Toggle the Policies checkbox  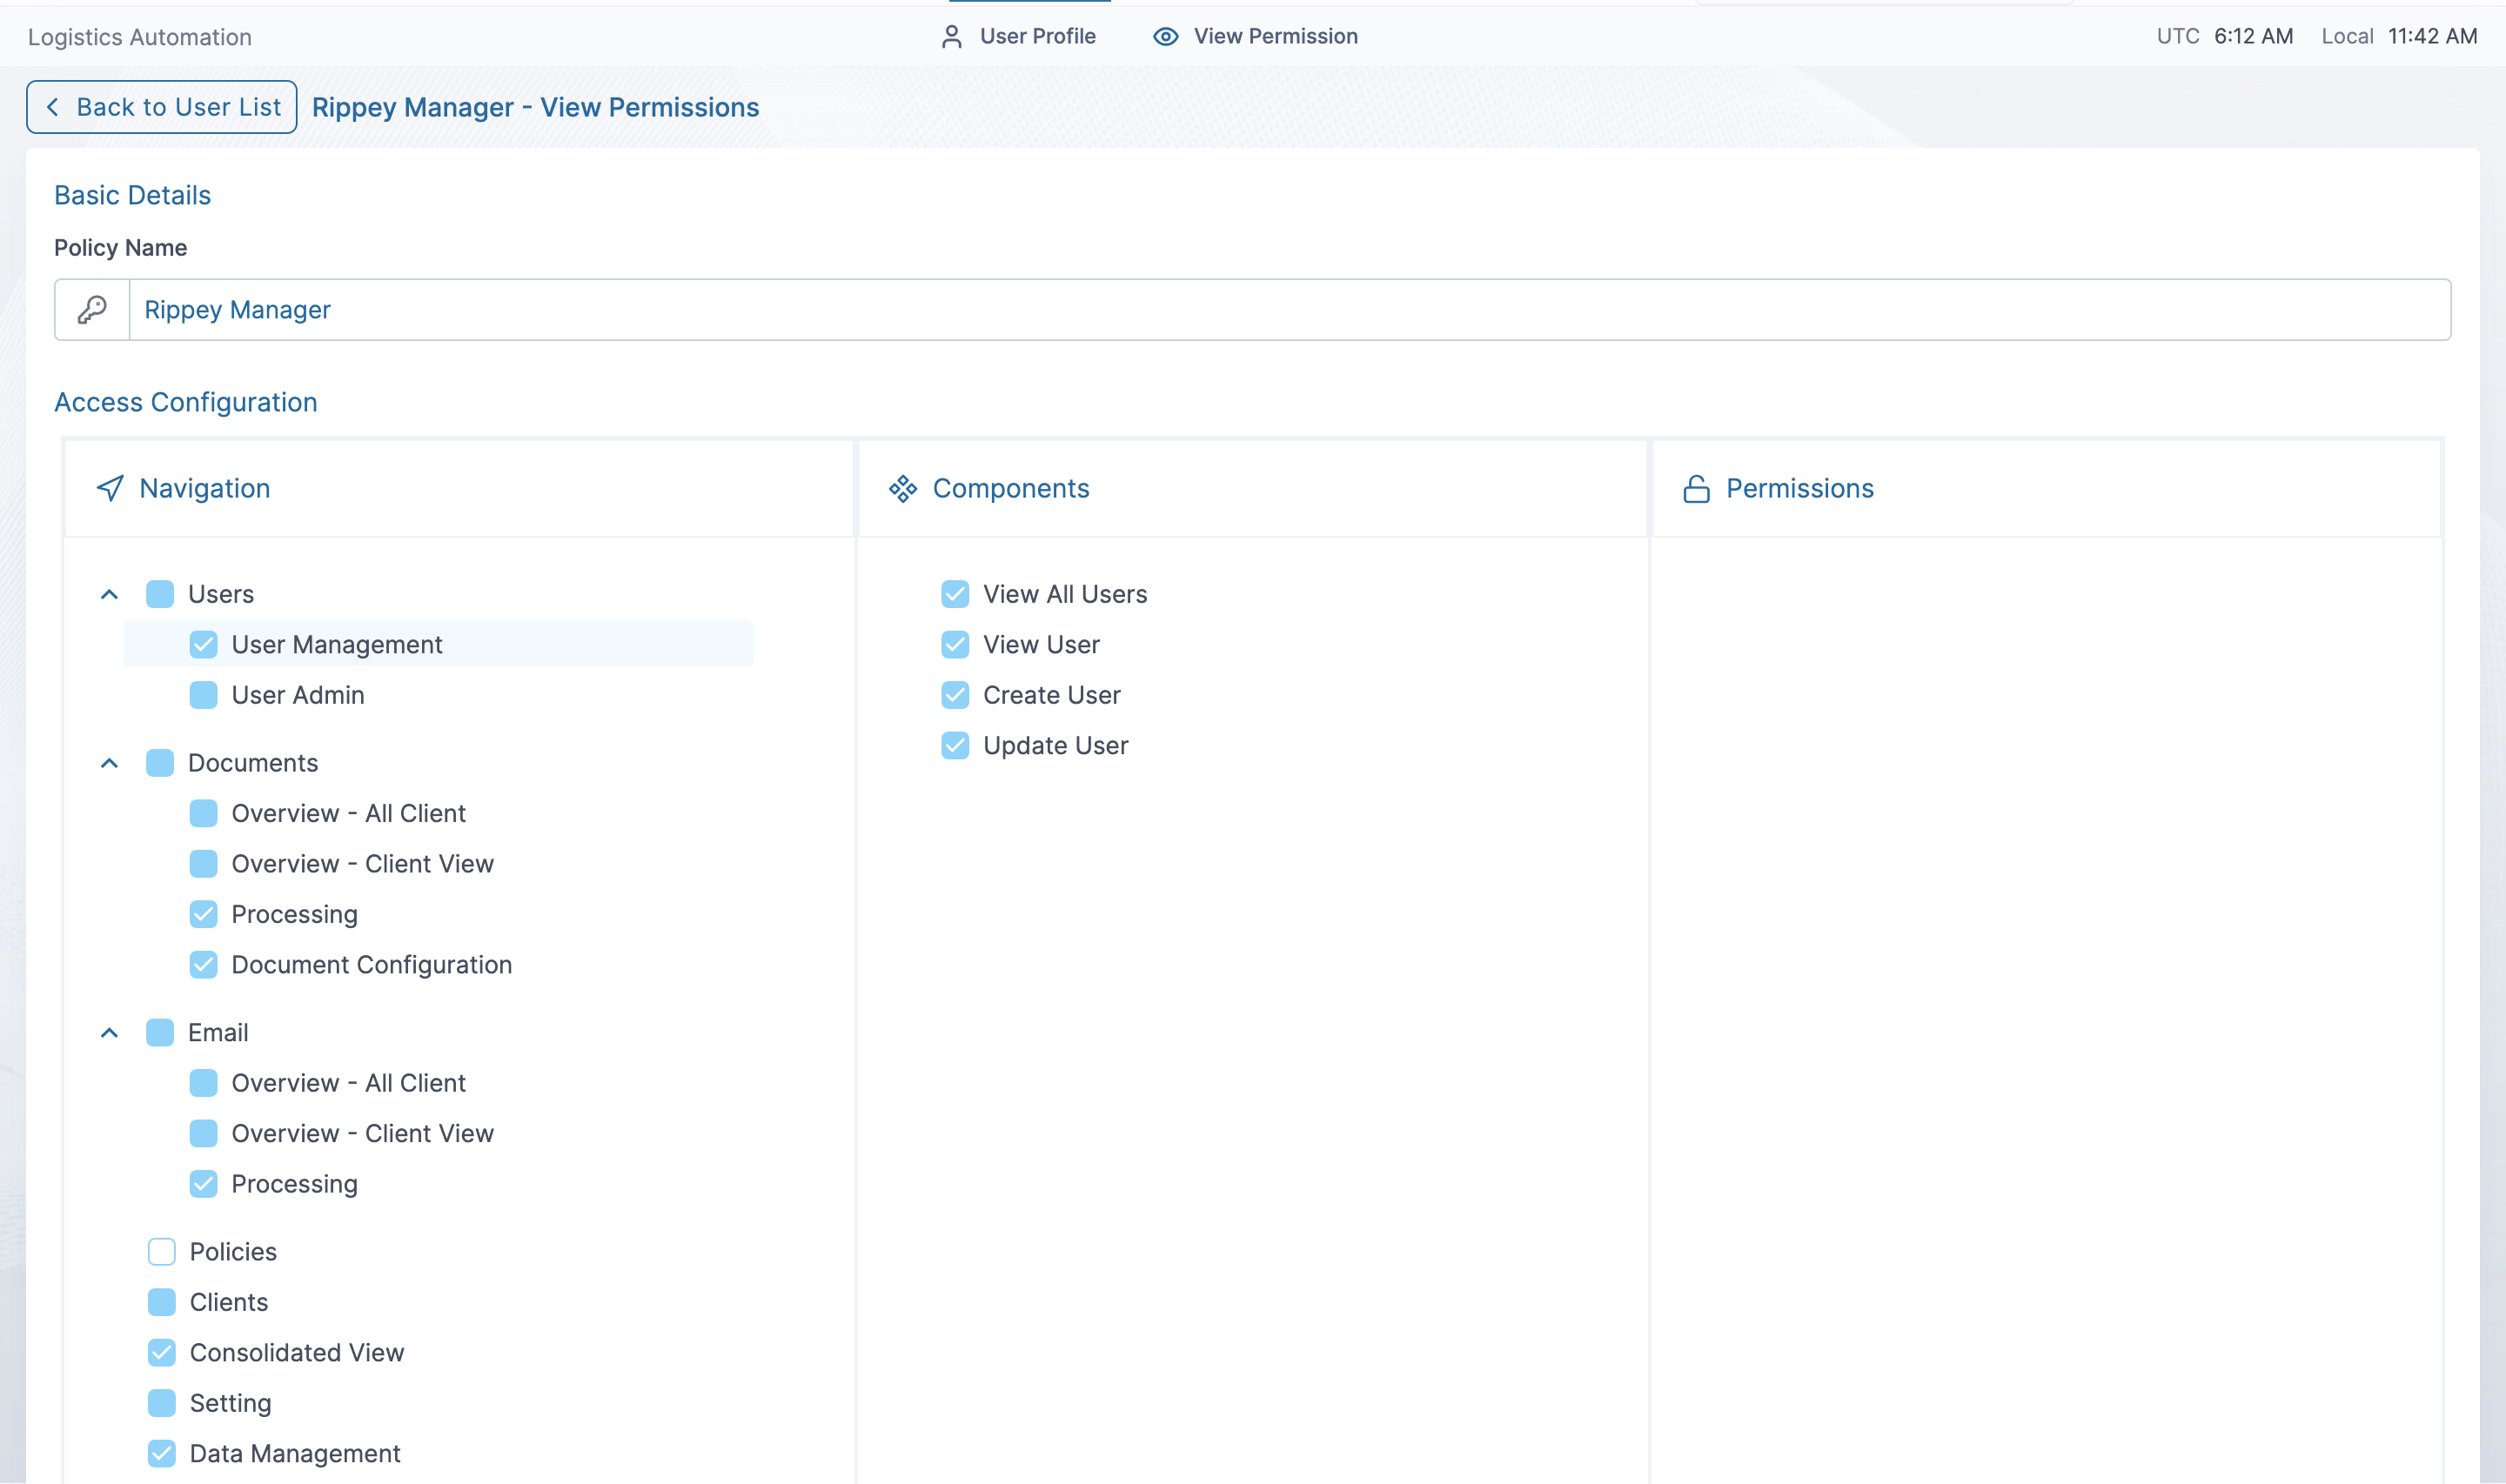[x=161, y=1251]
